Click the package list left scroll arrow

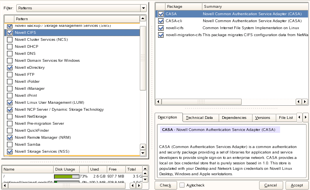[x=158, y=102]
